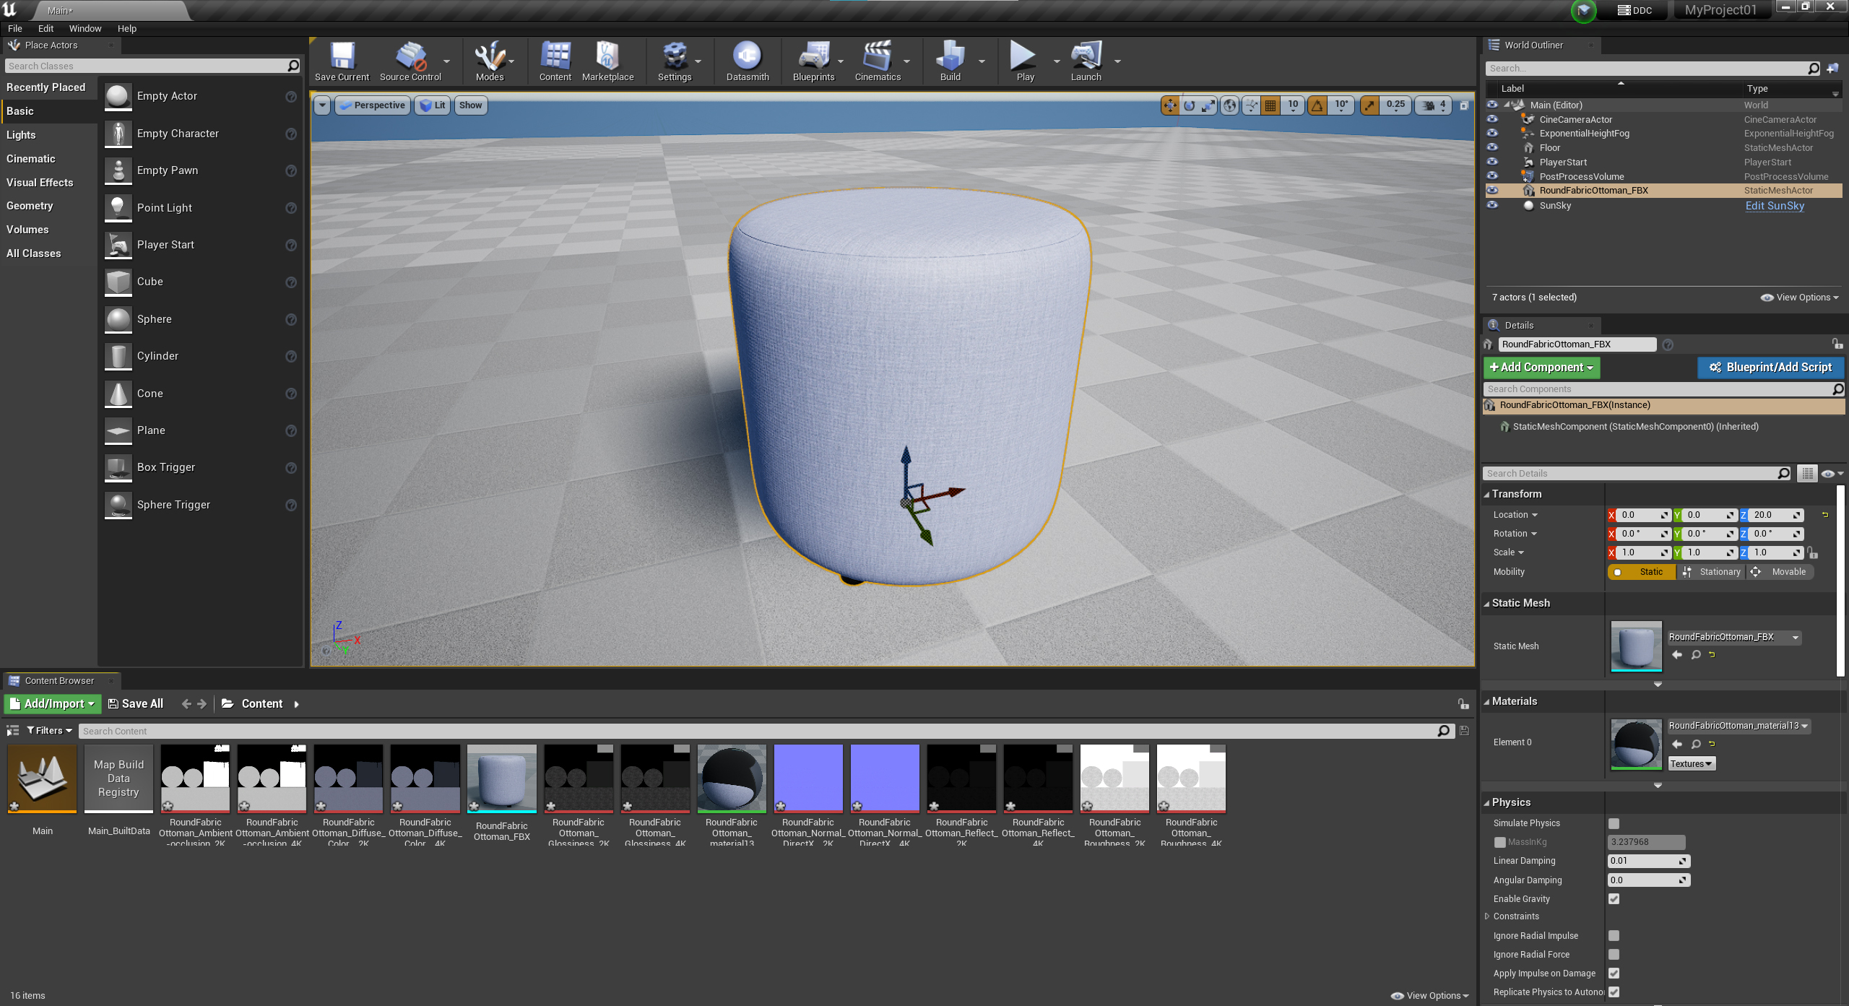
Task: Select the RoundFabricOttoman_material13 thumbnail in Content Browser
Action: (x=731, y=778)
